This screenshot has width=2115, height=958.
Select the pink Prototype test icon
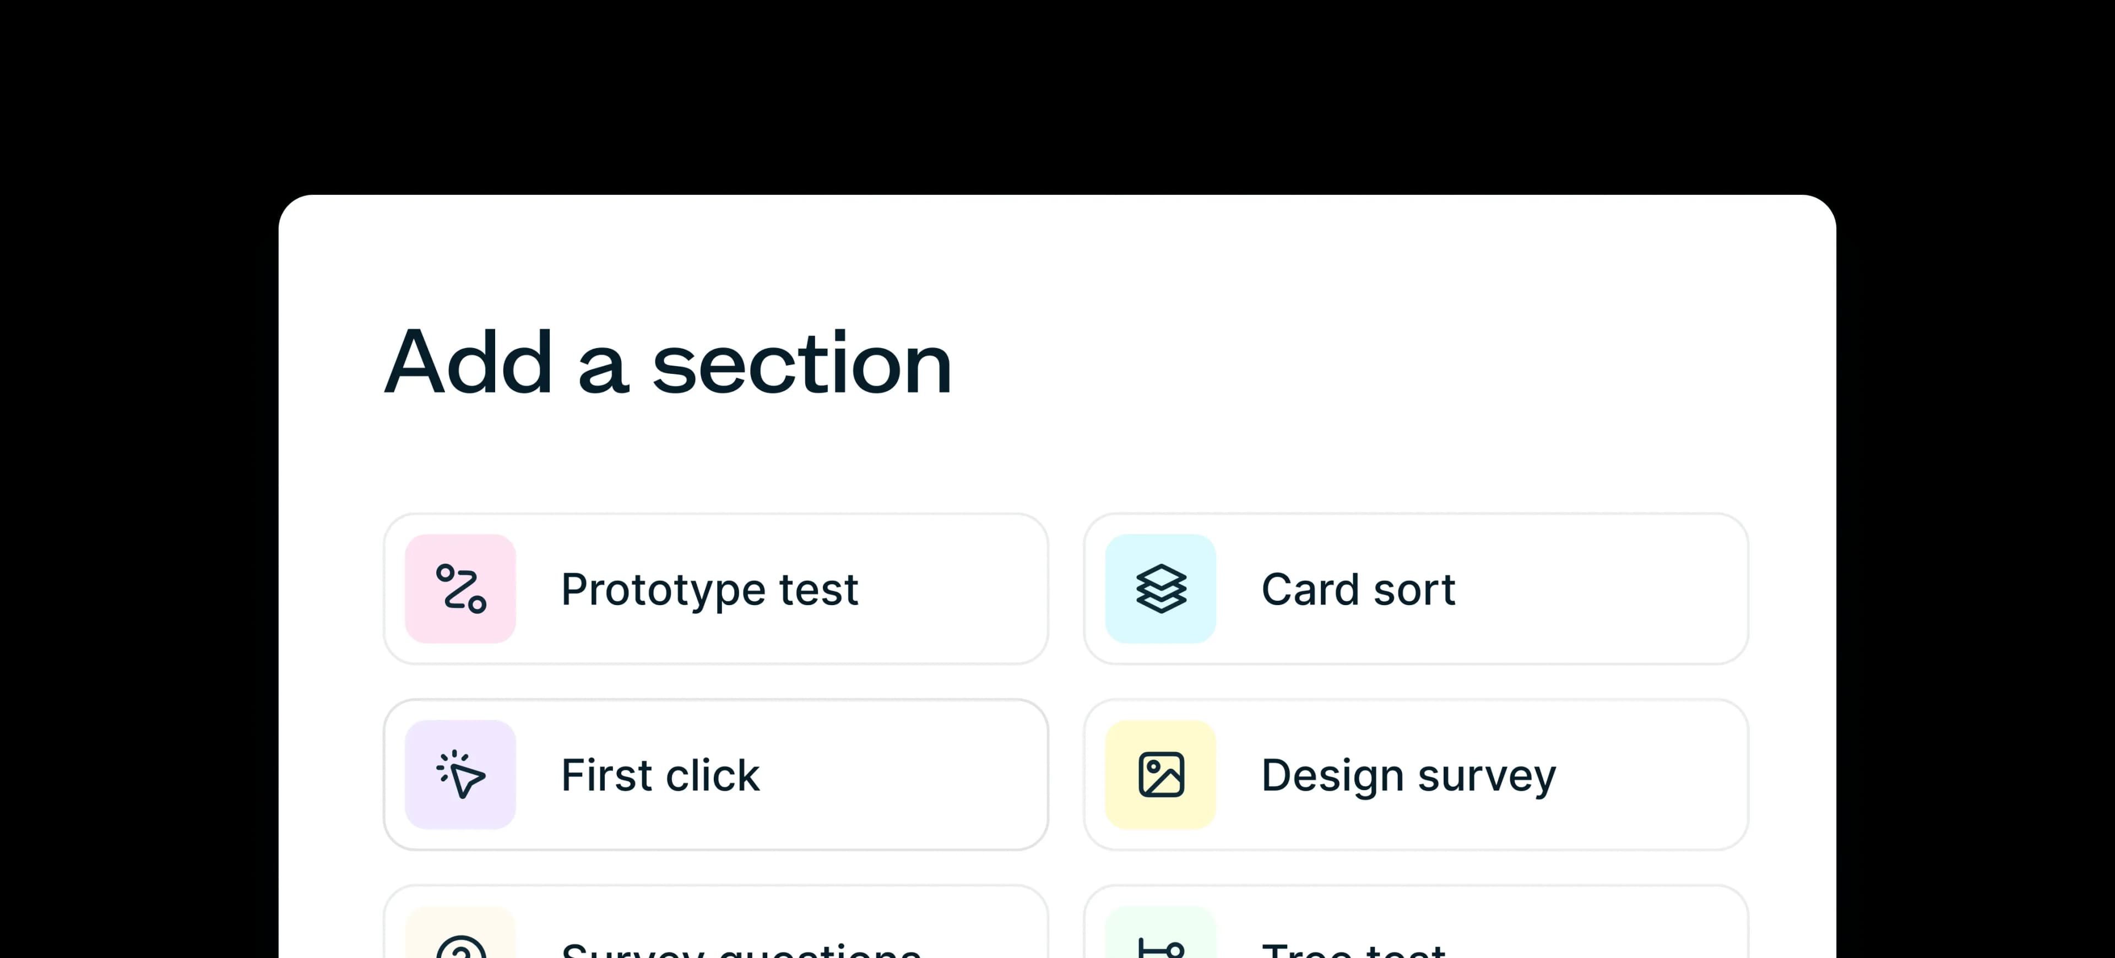tap(460, 588)
